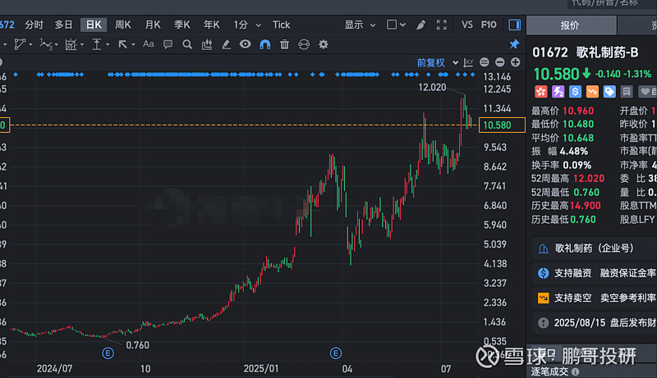657x378 pixels.
Task: Click the VS compare button
Action: [466, 25]
